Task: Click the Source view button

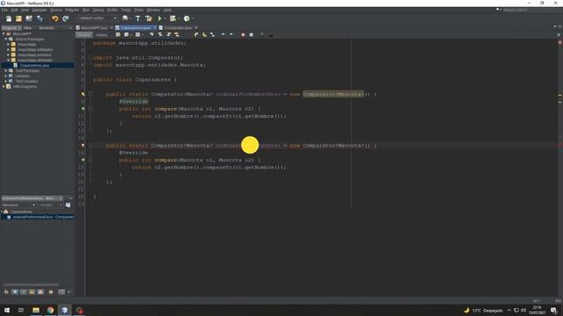Action: tap(84, 35)
